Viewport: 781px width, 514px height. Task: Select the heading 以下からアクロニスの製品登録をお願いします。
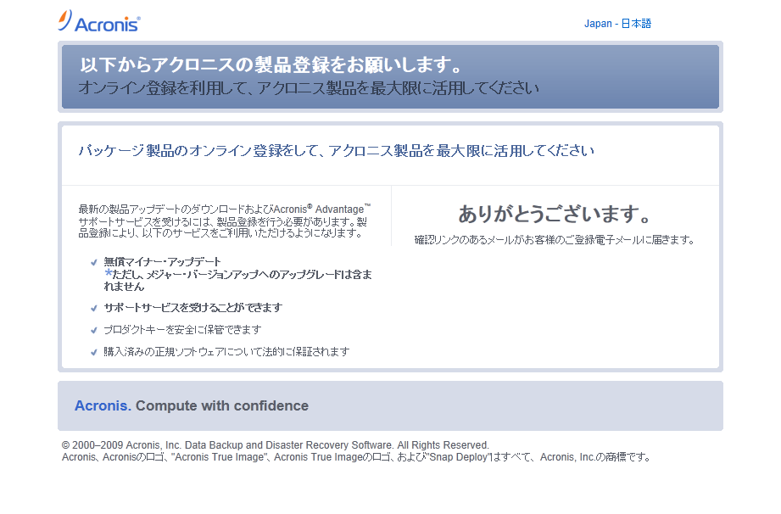(x=272, y=64)
